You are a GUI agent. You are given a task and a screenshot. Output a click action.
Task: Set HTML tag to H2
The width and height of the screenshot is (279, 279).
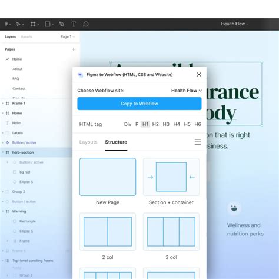tap(155, 124)
